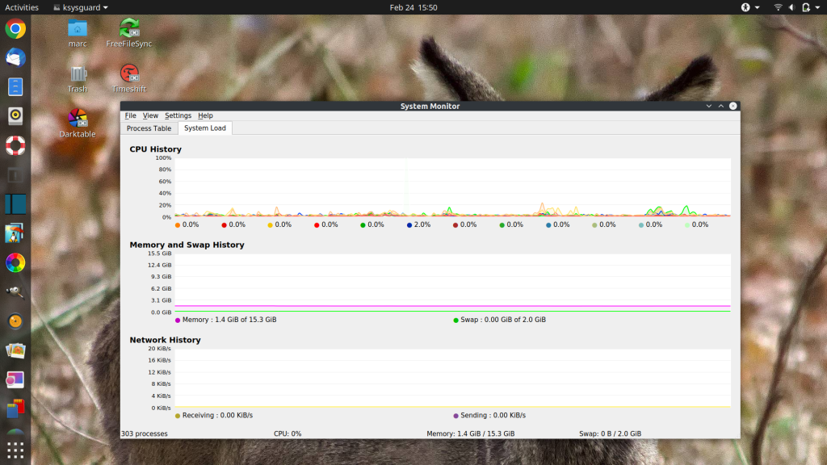
Task: Click 'Receiving : 0.00 KiB/s' legend
Action: pyautogui.click(x=217, y=415)
